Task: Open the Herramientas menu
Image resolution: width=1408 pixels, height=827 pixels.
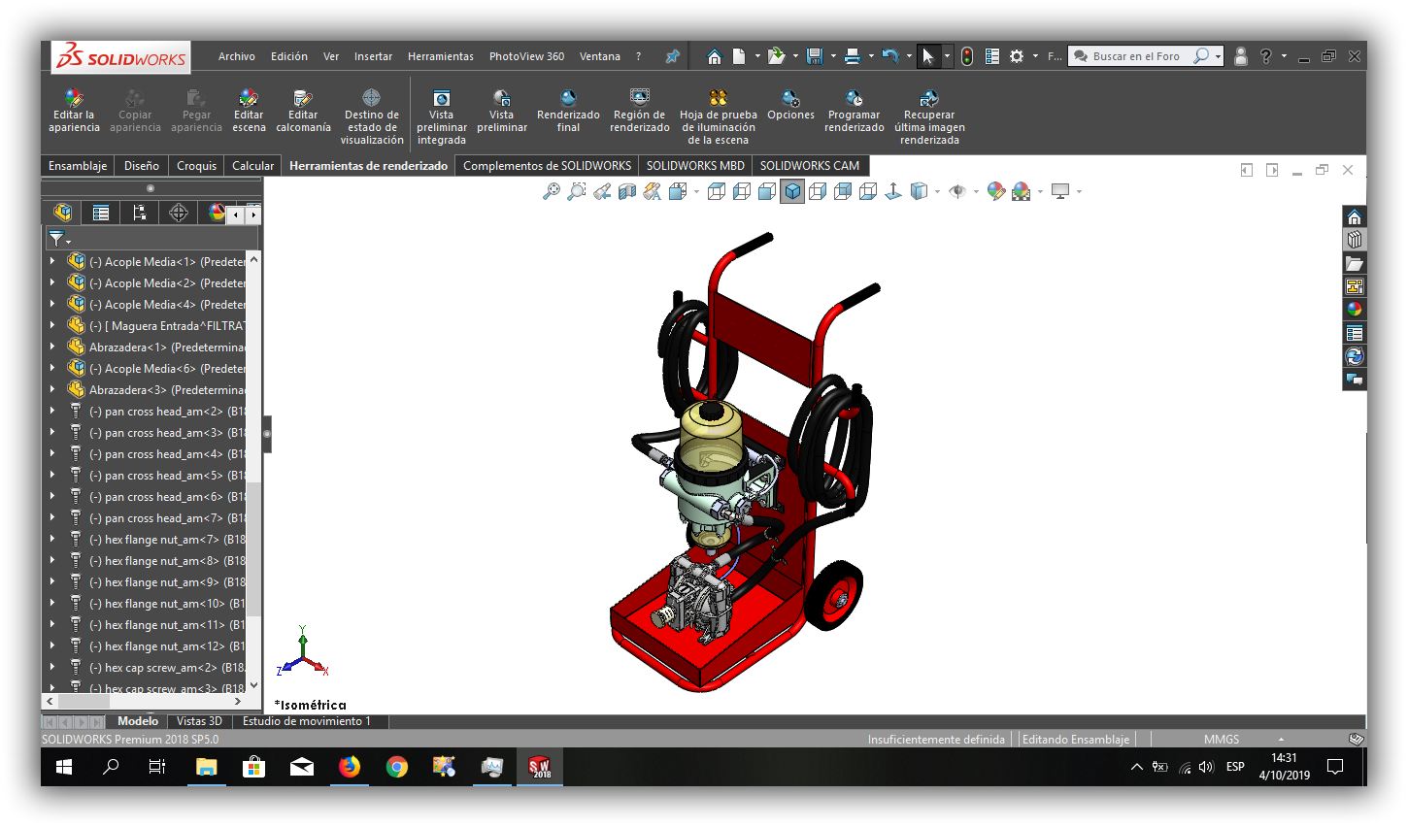Action: [441, 56]
